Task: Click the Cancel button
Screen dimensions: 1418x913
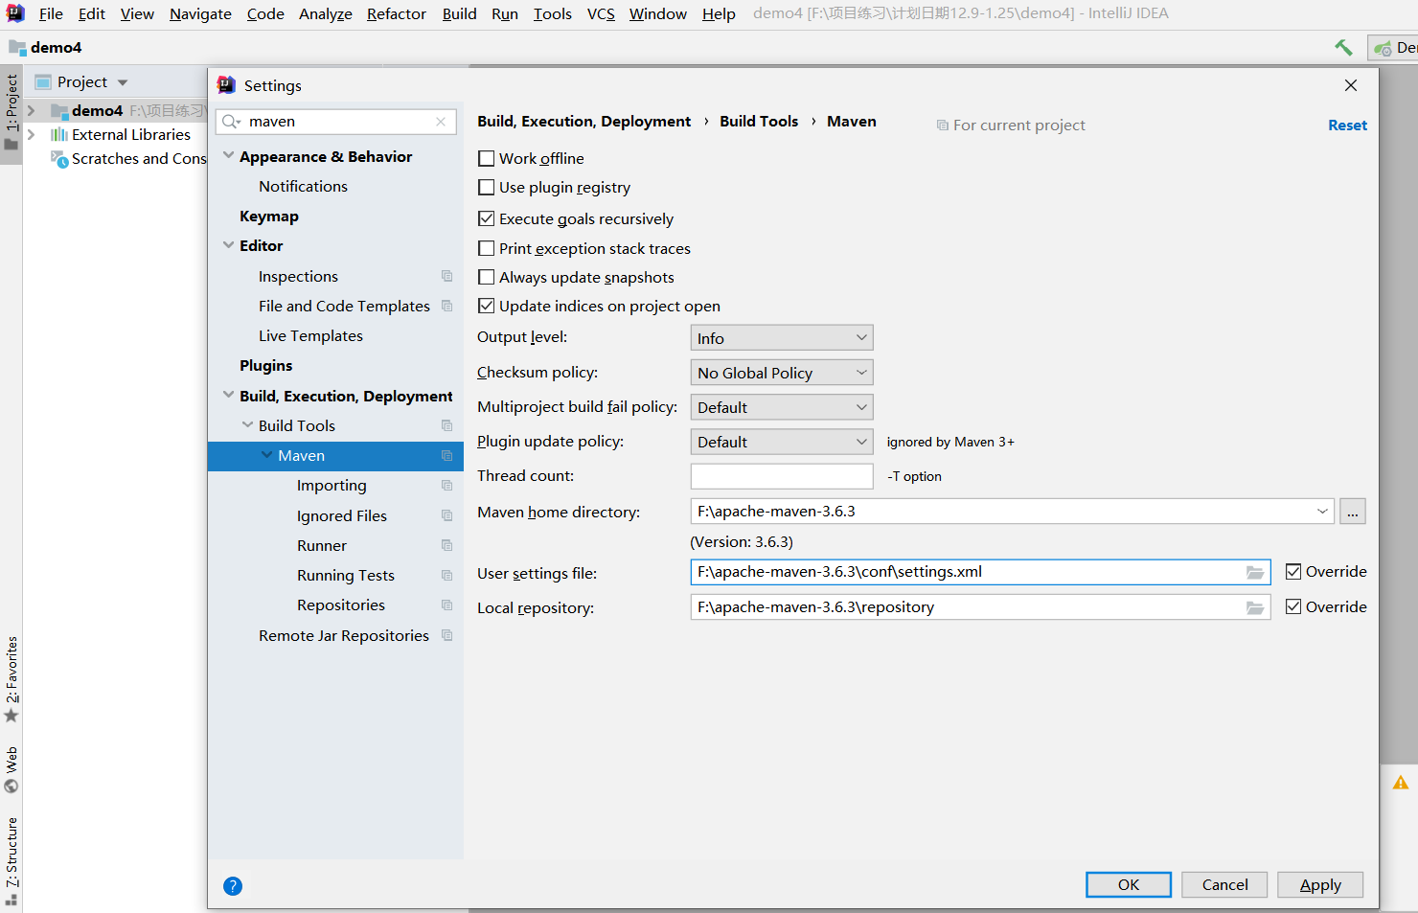Action: (x=1224, y=884)
